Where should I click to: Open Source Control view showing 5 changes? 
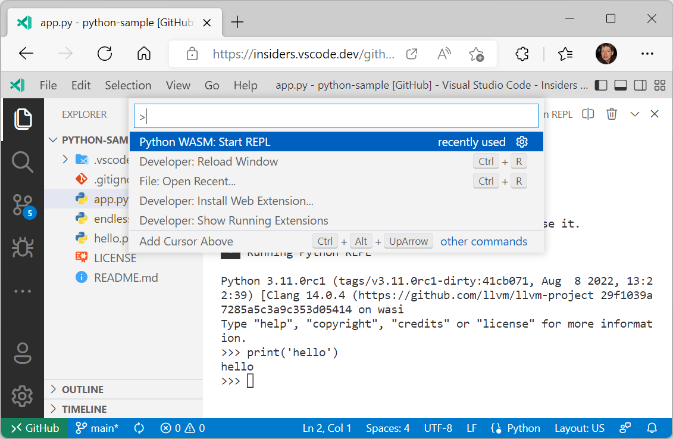tap(23, 203)
